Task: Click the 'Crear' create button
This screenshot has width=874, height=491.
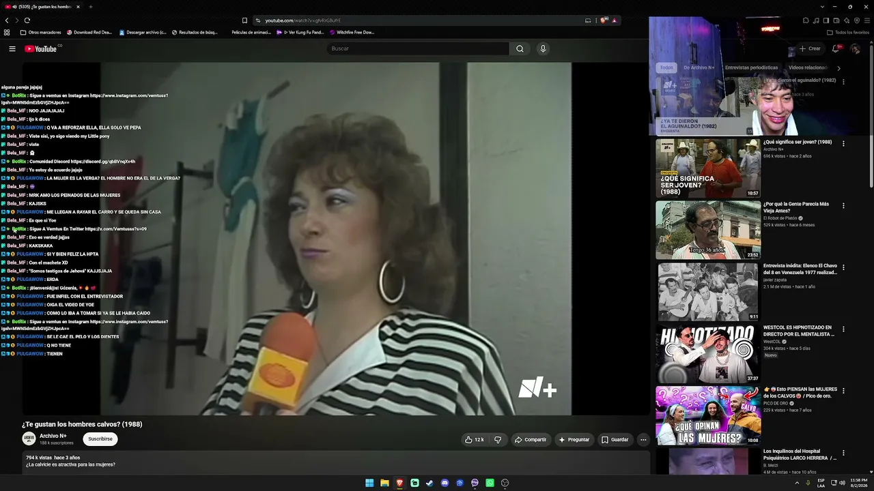Action: (x=809, y=48)
